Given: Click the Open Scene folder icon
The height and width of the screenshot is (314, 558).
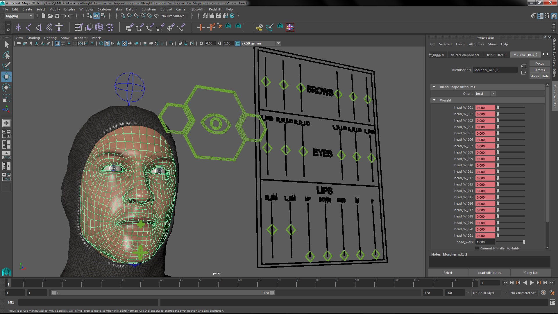Looking at the screenshot, I should coord(50,16).
